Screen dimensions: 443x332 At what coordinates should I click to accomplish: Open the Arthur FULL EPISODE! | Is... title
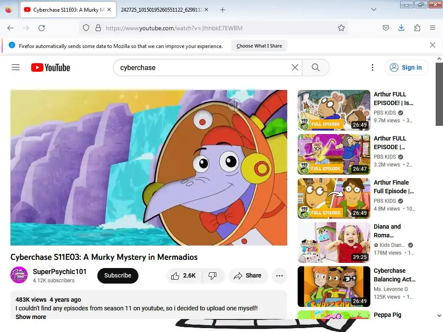tap(393, 99)
